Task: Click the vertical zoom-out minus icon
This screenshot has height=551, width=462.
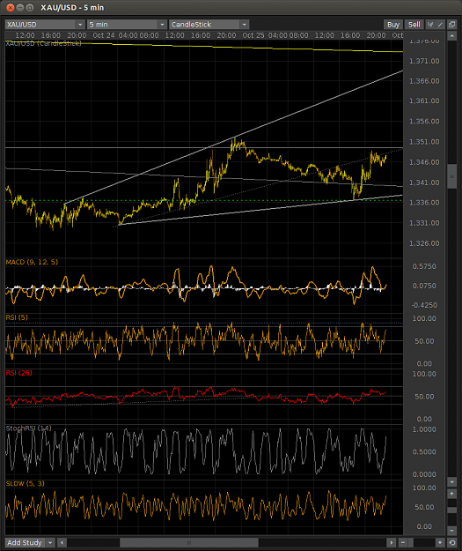Action: point(451,530)
